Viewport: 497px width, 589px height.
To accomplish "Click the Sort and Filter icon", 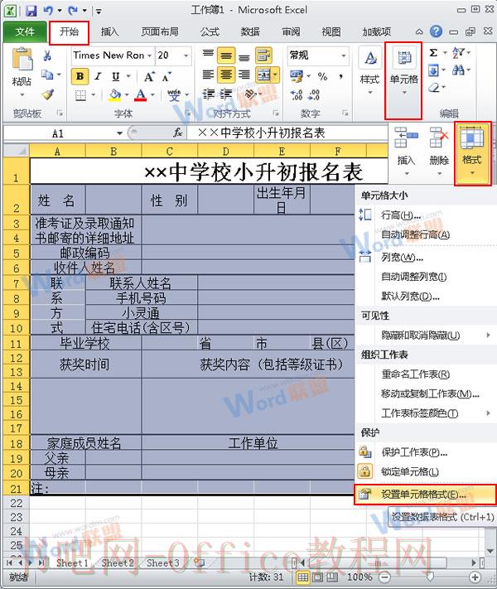I will [x=458, y=52].
